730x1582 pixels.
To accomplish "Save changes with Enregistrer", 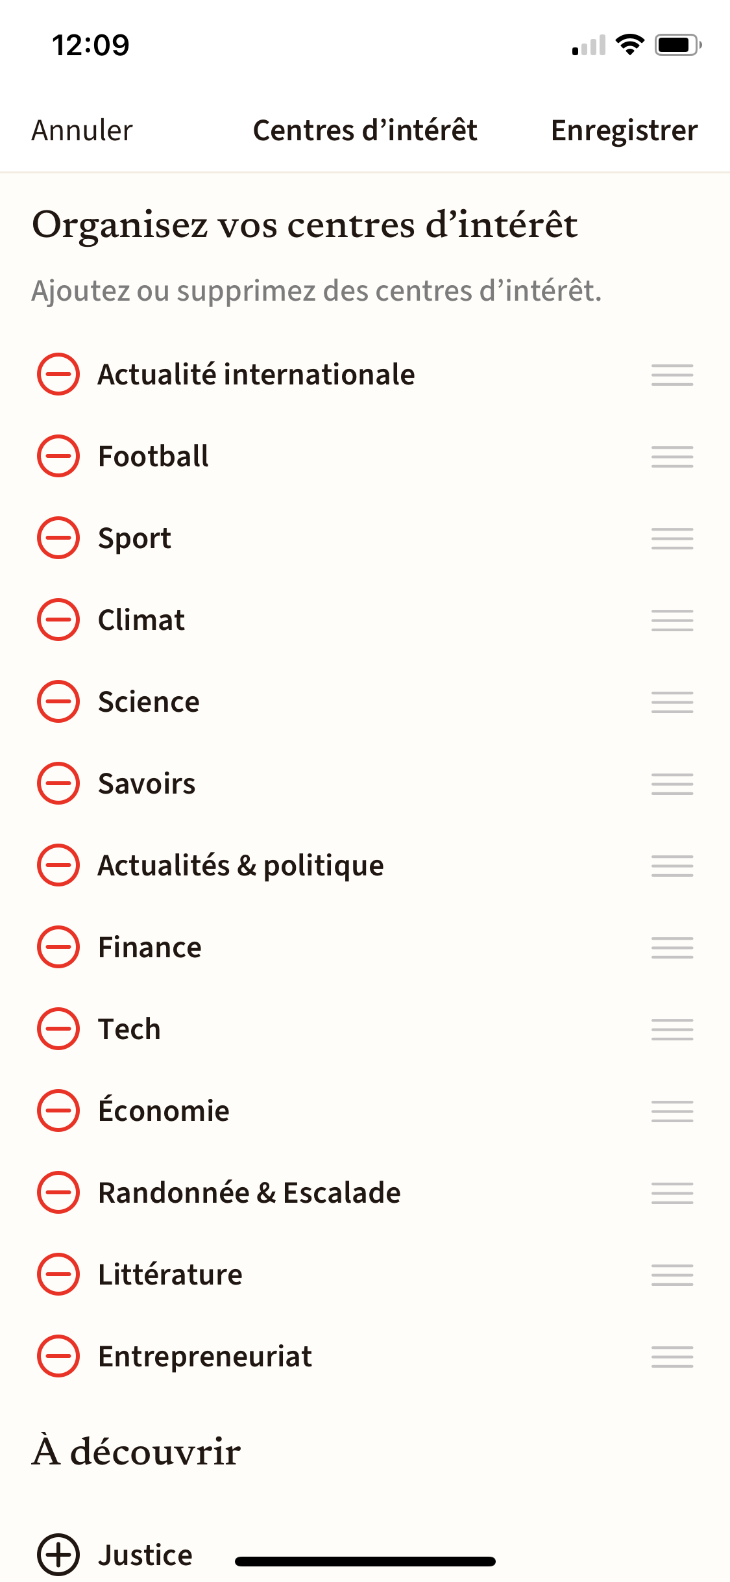I will 624,131.
